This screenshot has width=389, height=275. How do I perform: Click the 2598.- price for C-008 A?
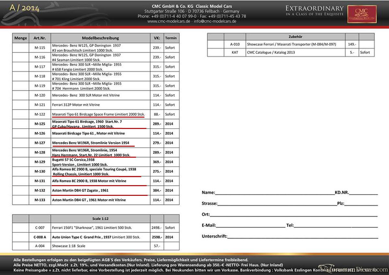tap(157, 237)
